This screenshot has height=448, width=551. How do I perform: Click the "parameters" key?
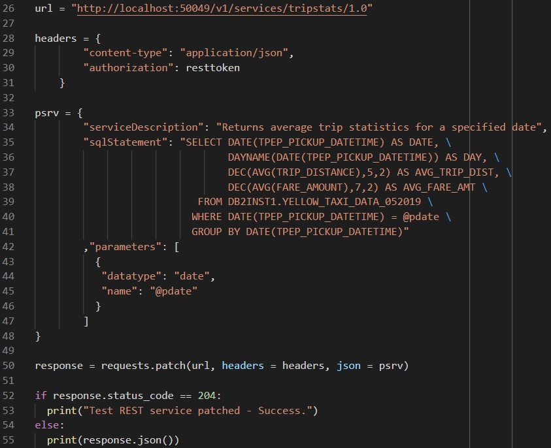click(x=125, y=247)
